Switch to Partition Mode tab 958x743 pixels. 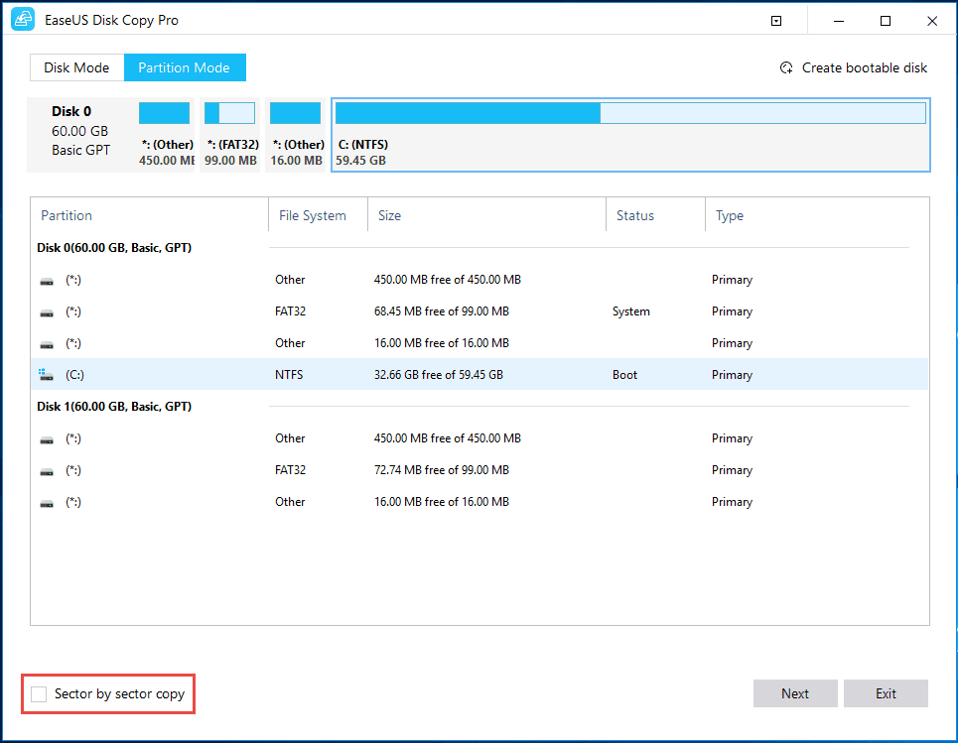pyautogui.click(x=185, y=67)
